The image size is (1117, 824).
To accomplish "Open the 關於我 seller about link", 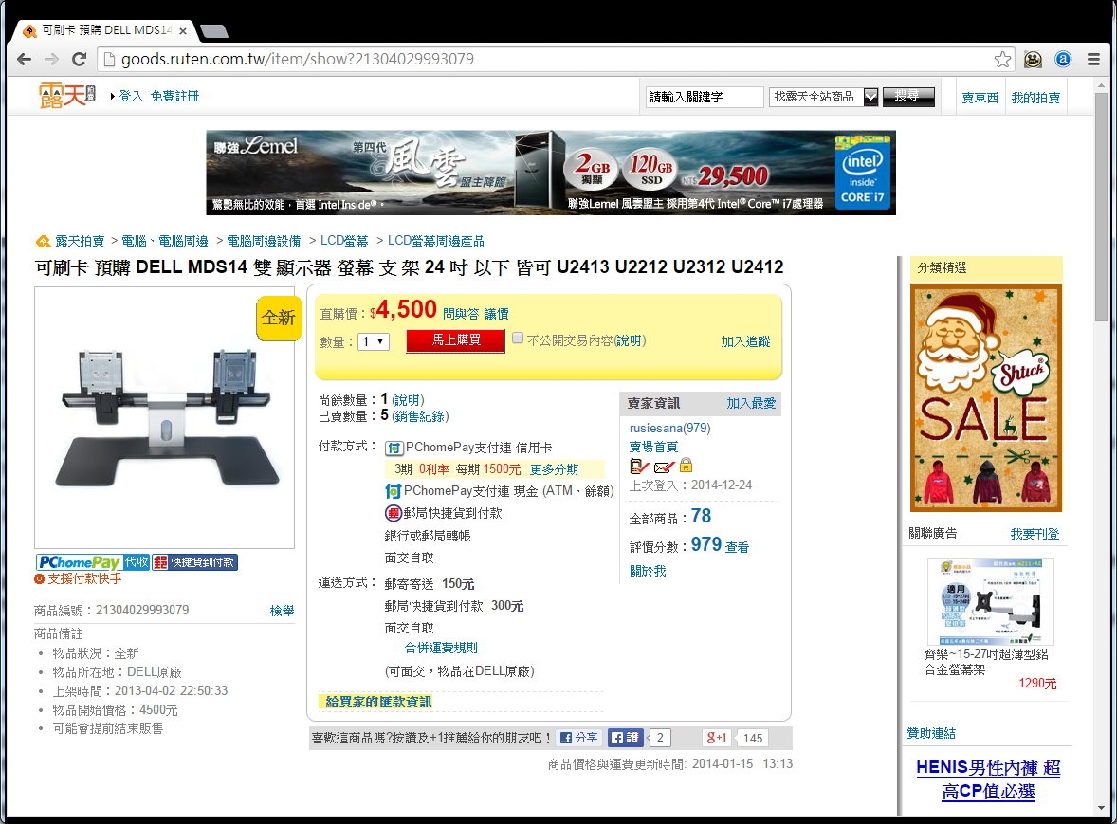I will [x=649, y=571].
